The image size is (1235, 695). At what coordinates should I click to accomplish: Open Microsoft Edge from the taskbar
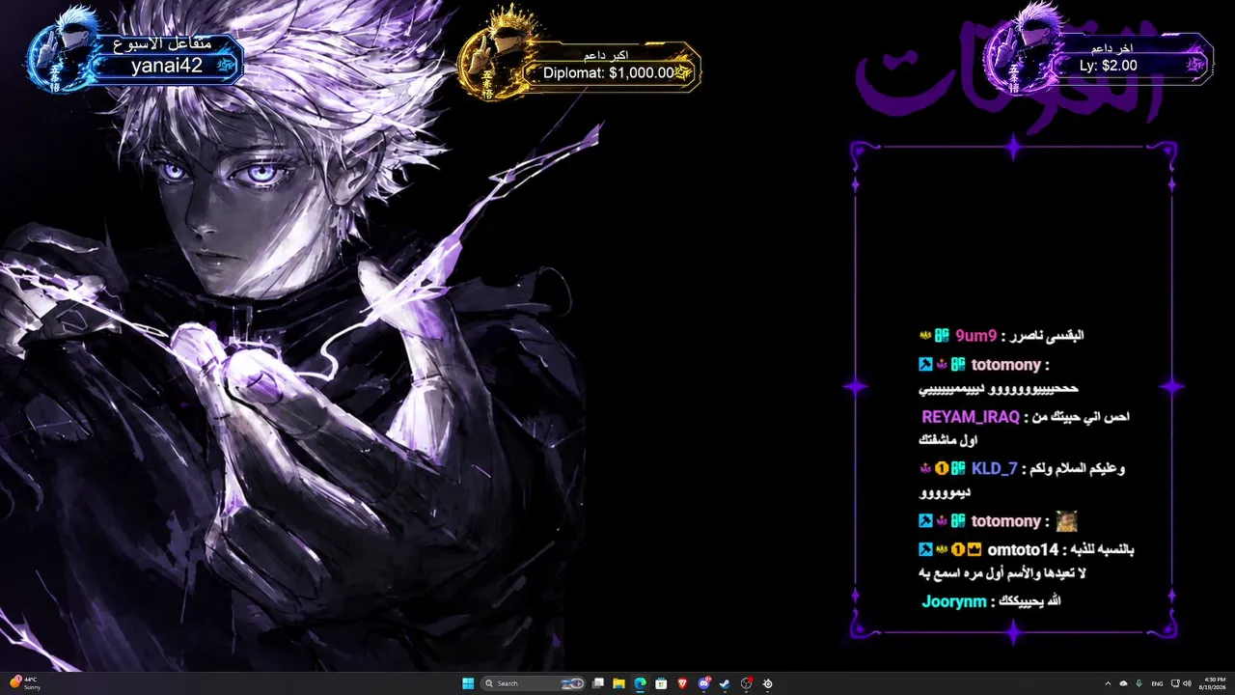[x=640, y=683]
